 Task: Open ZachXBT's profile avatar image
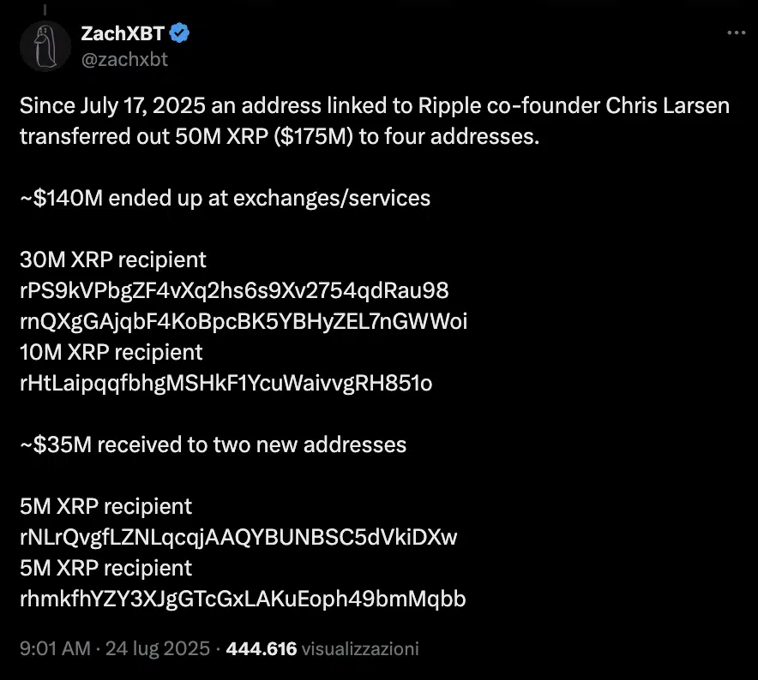[45, 46]
